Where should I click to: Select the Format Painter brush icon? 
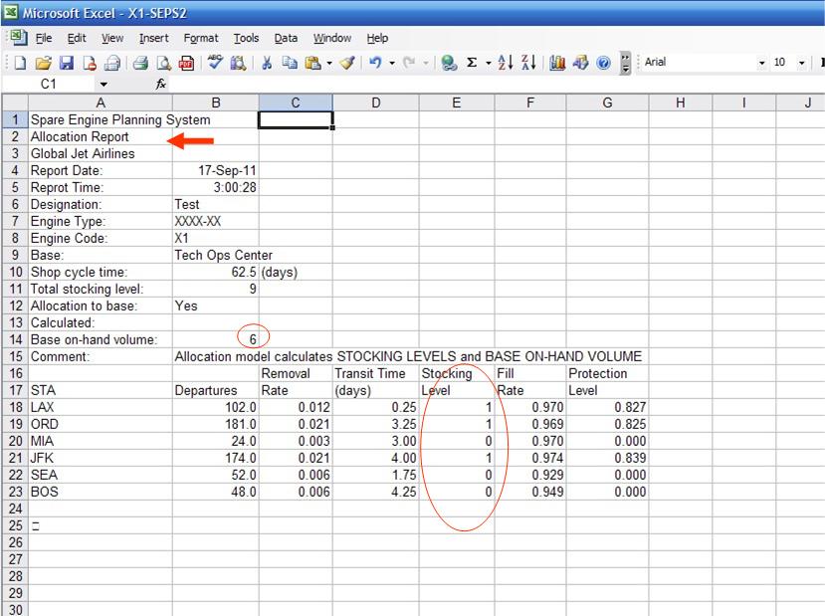point(347,63)
